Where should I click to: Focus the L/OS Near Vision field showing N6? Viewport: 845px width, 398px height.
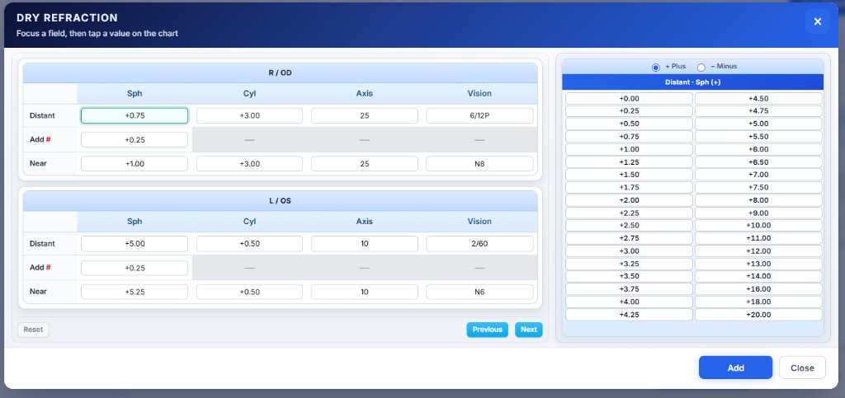coord(479,292)
